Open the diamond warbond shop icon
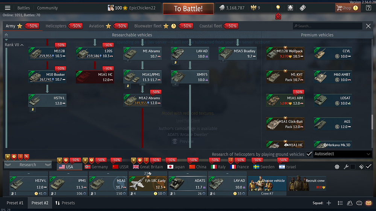The image size is (376, 211). [290, 8]
